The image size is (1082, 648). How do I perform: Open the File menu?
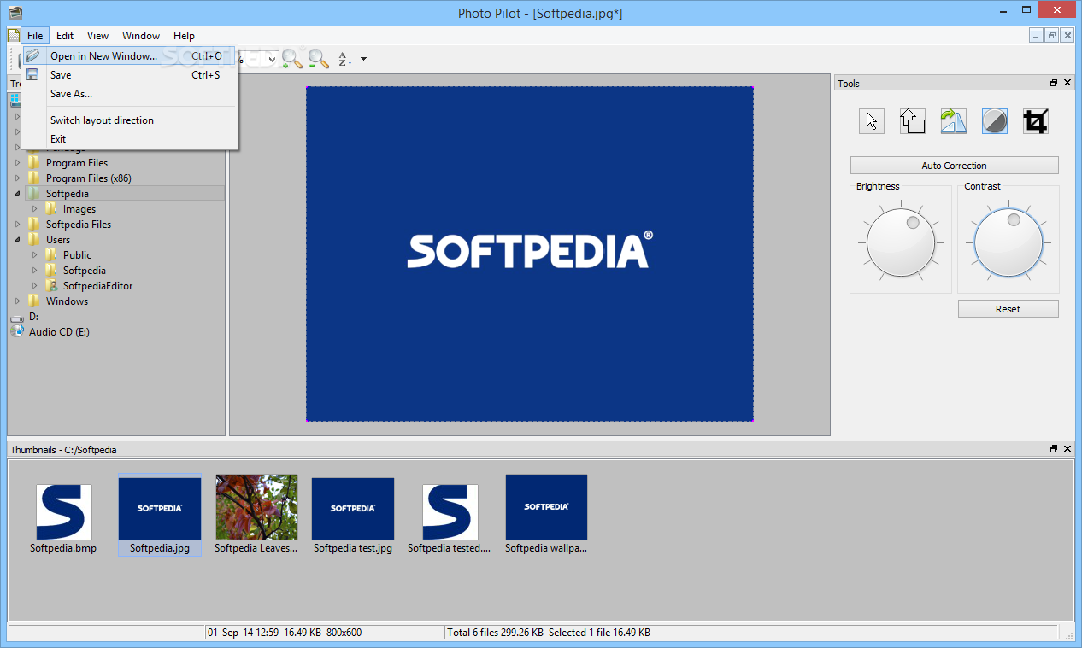pyautogui.click(x=35, y=36)
